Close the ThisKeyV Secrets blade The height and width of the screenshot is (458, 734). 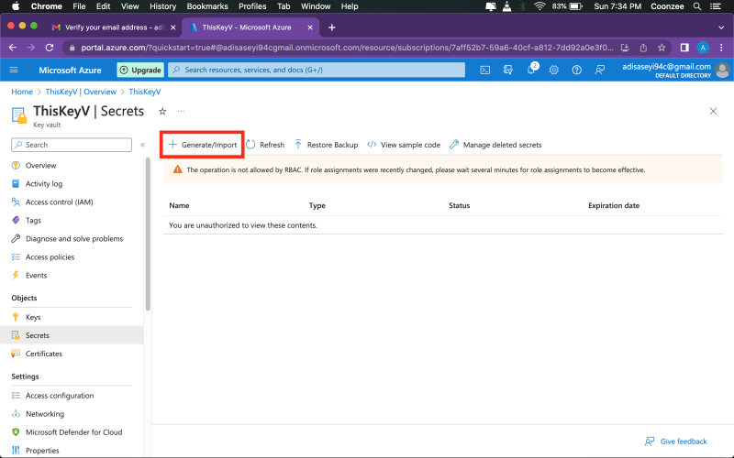click(713, 111)
